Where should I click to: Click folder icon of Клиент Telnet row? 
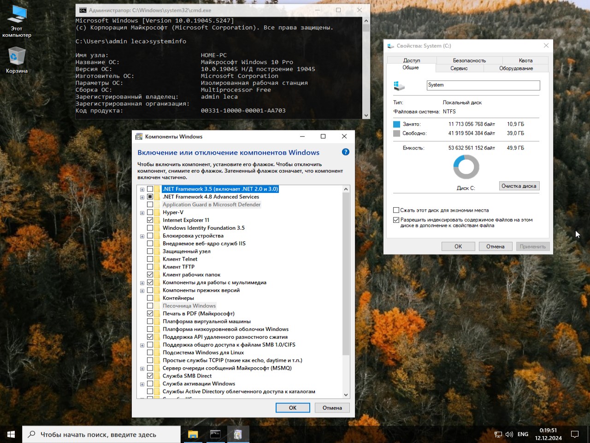(158, 259)
